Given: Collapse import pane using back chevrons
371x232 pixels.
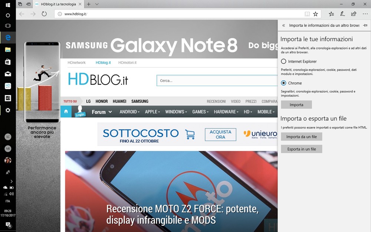Looking at the screenshot, I should click(x=284, y=26).
